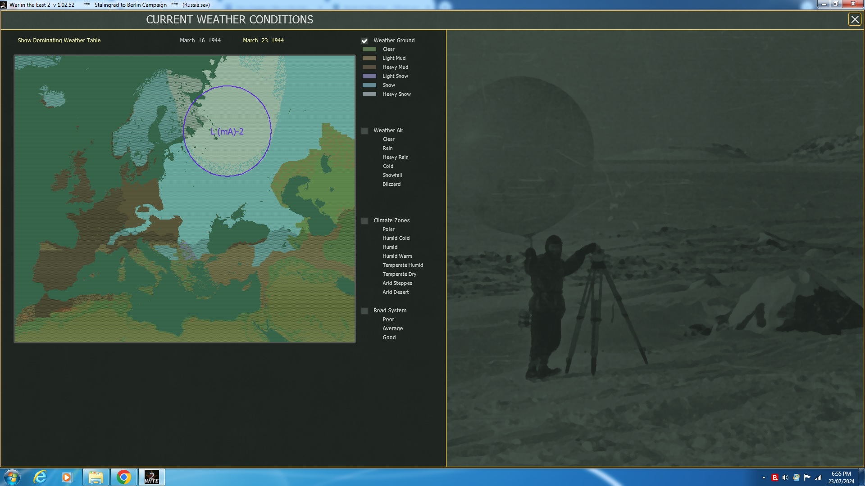Screen dimensions: 865x486
Task: Select the March 16 1944 date
Action: click(x=200, y=40)
